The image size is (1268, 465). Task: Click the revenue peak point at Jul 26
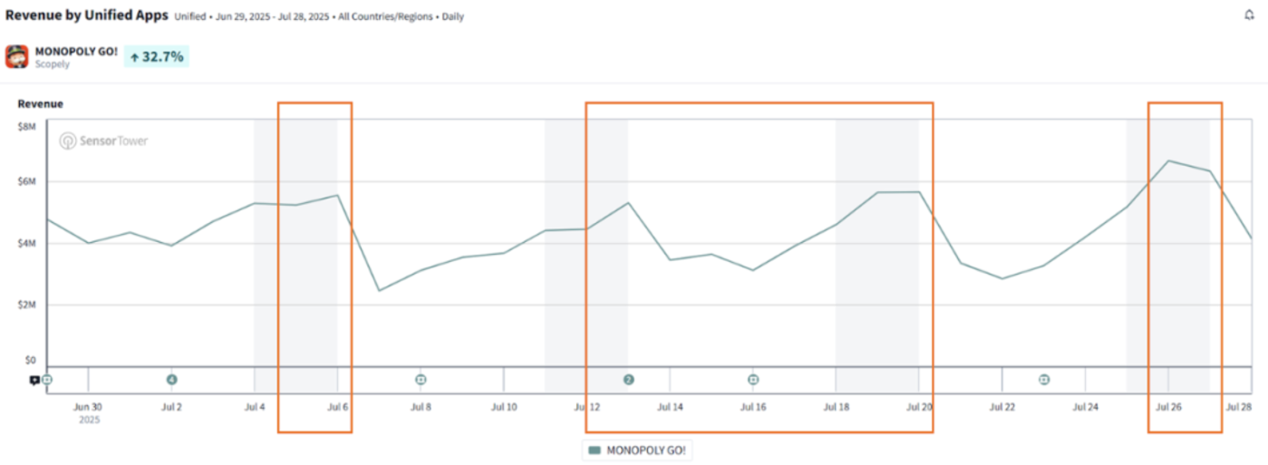[1168, 161]
